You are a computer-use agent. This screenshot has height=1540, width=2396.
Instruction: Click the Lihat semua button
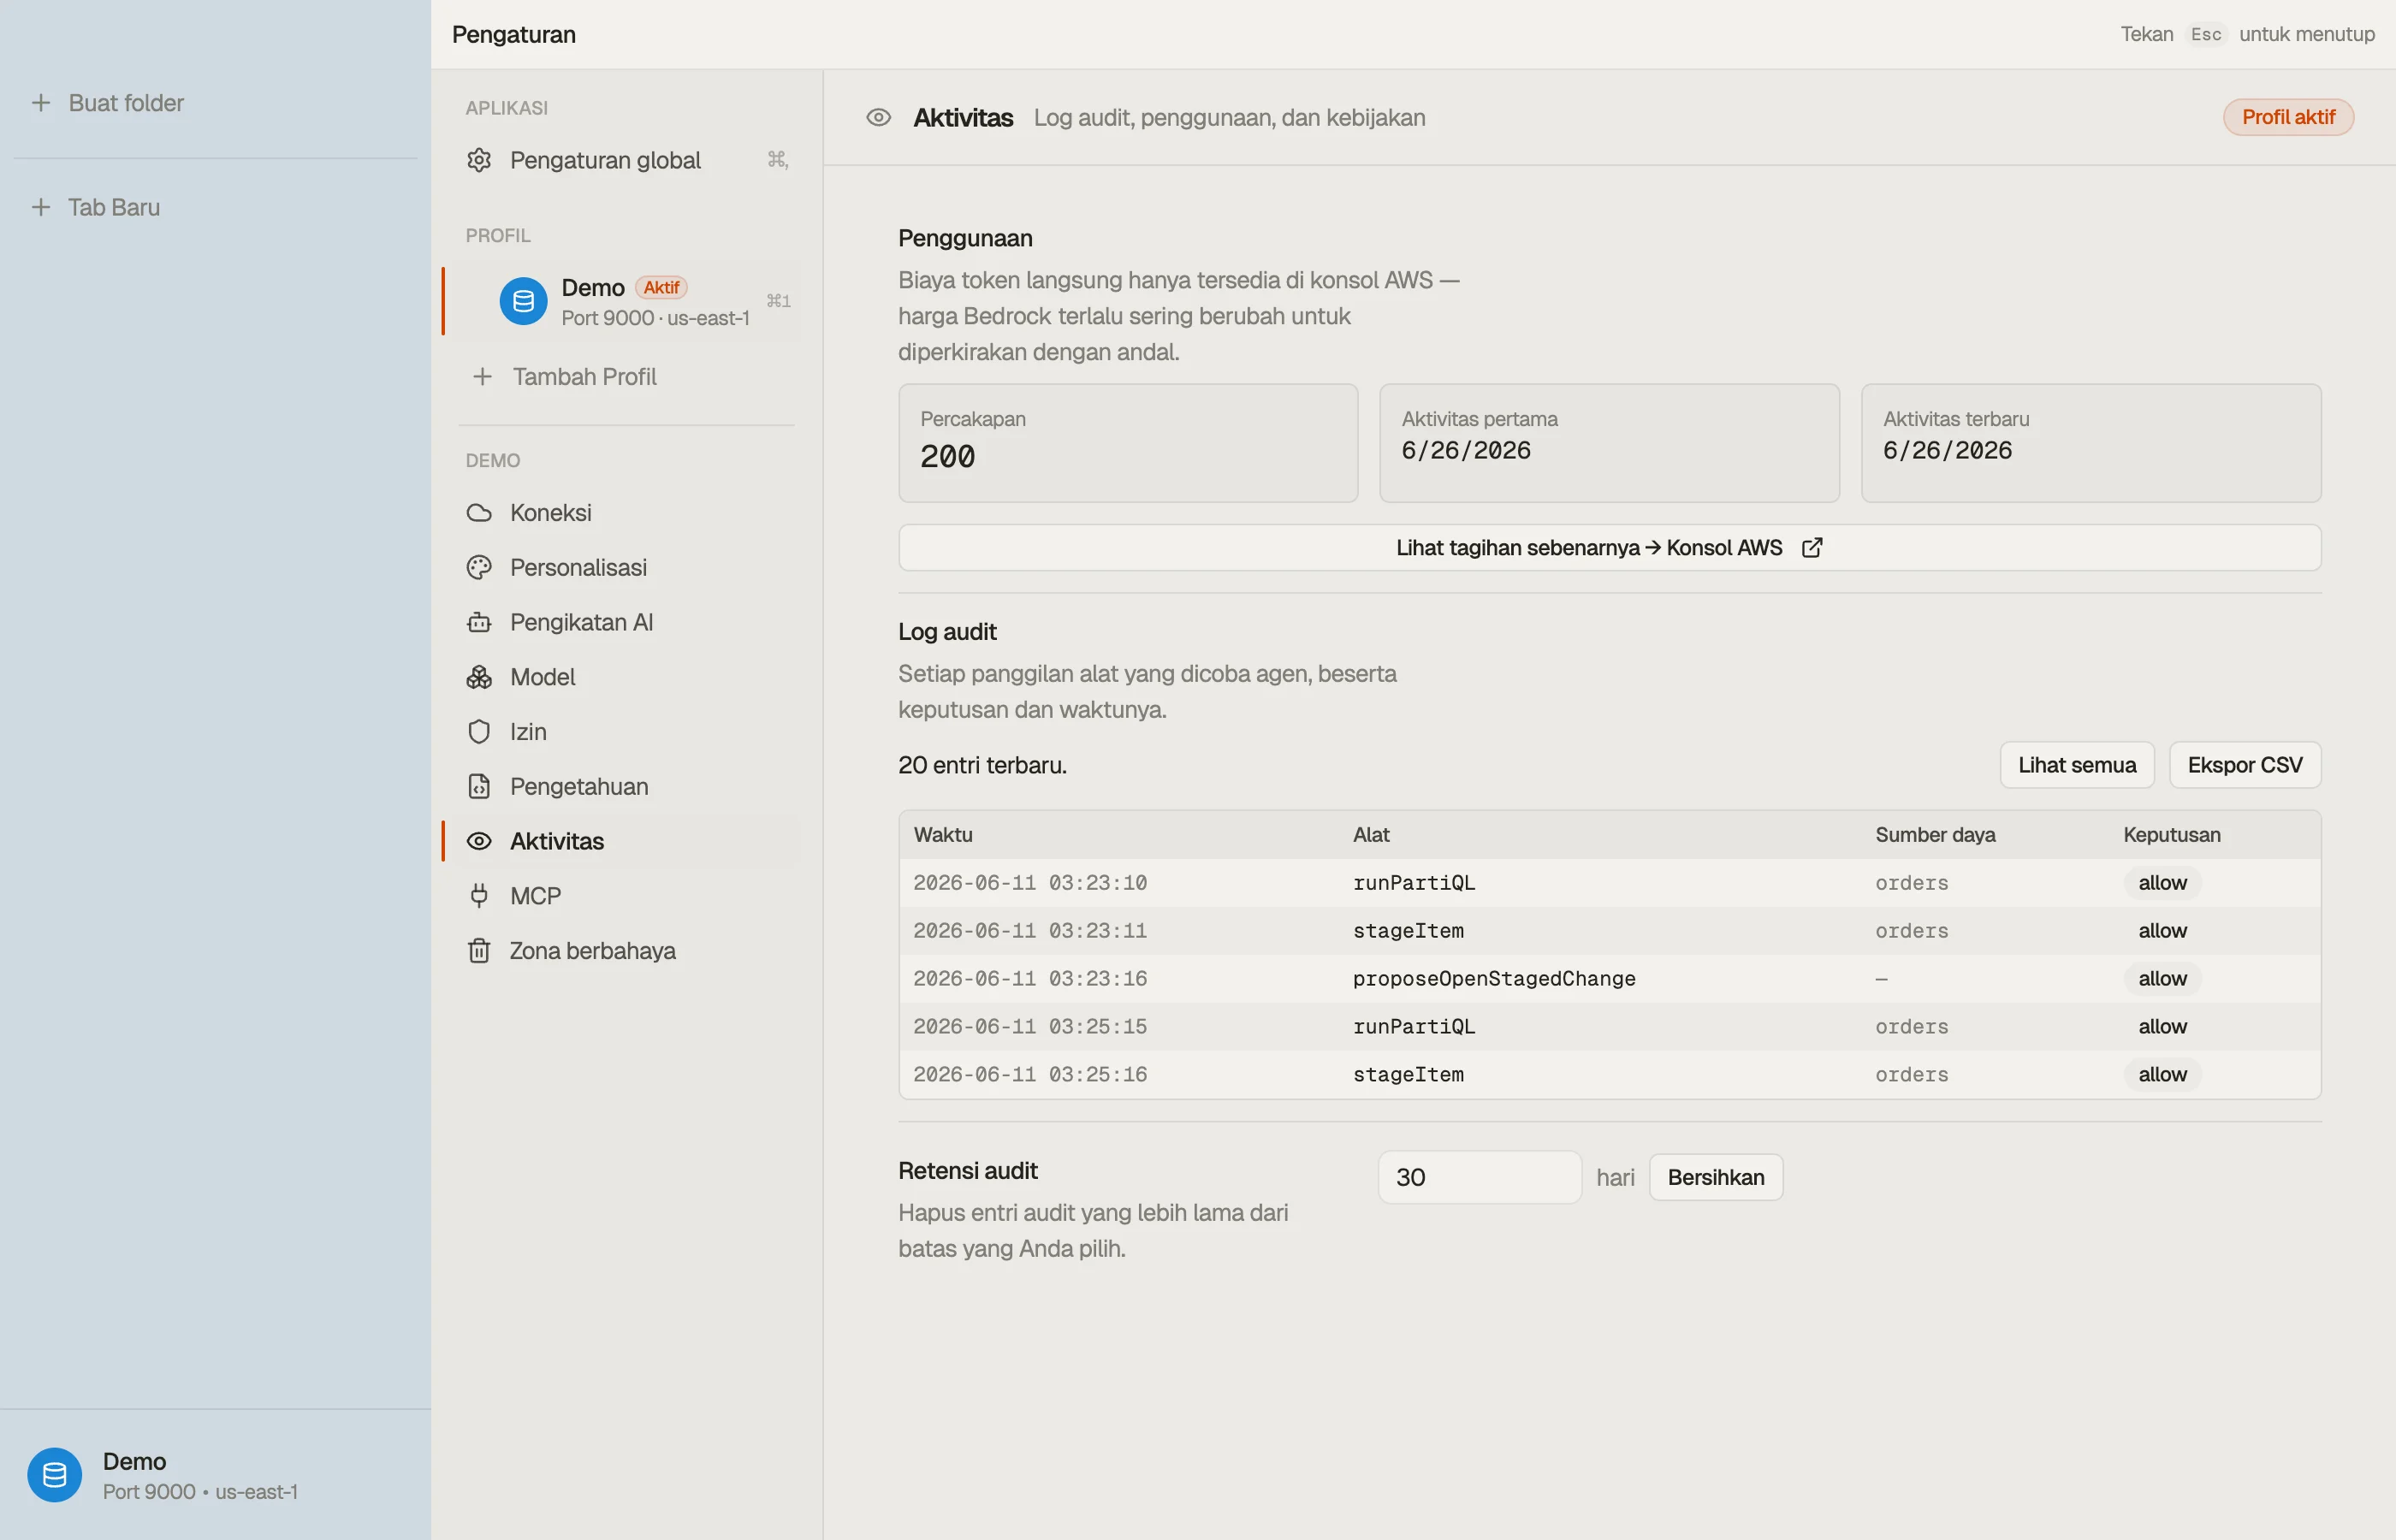[x=2077, y=765]
